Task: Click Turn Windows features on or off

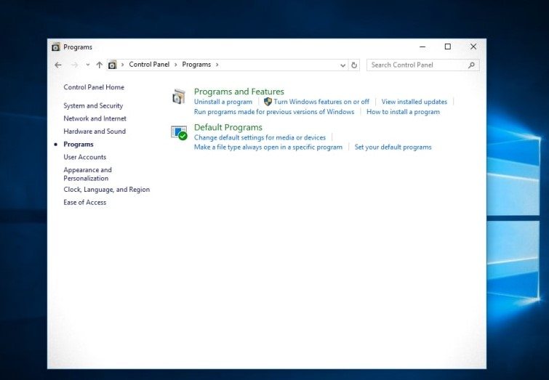Action: pos(321,102)
